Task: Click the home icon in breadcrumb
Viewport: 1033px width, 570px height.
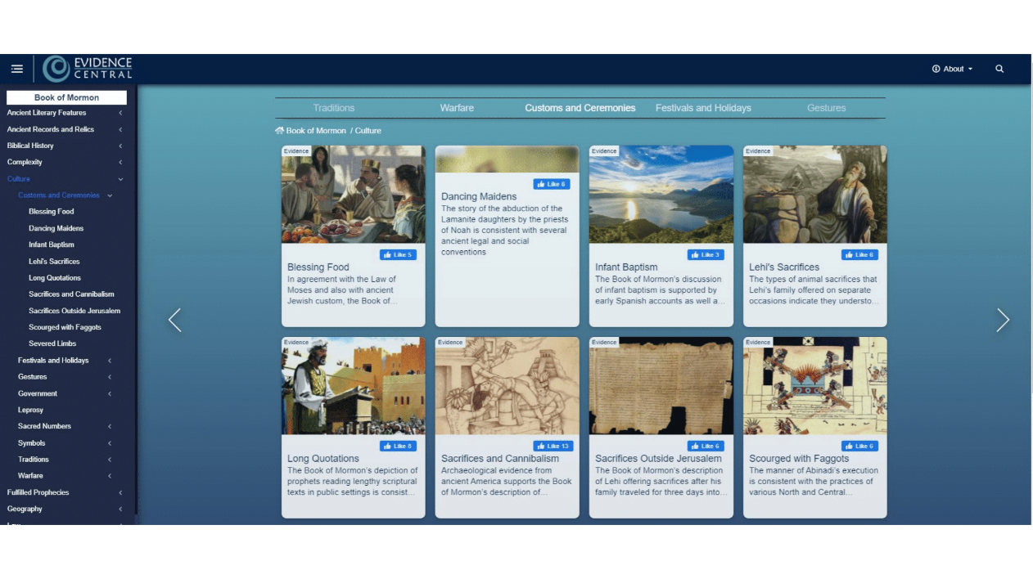Action: click(279, 131)
